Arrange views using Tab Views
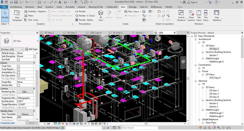This screenshot has width=244, height=131. (x=199, y=15)
